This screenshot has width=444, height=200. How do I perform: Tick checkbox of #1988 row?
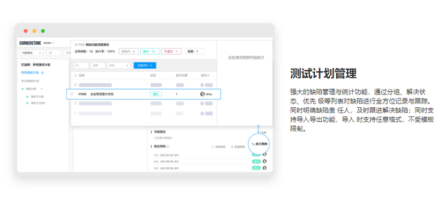(x=72, y=94)
